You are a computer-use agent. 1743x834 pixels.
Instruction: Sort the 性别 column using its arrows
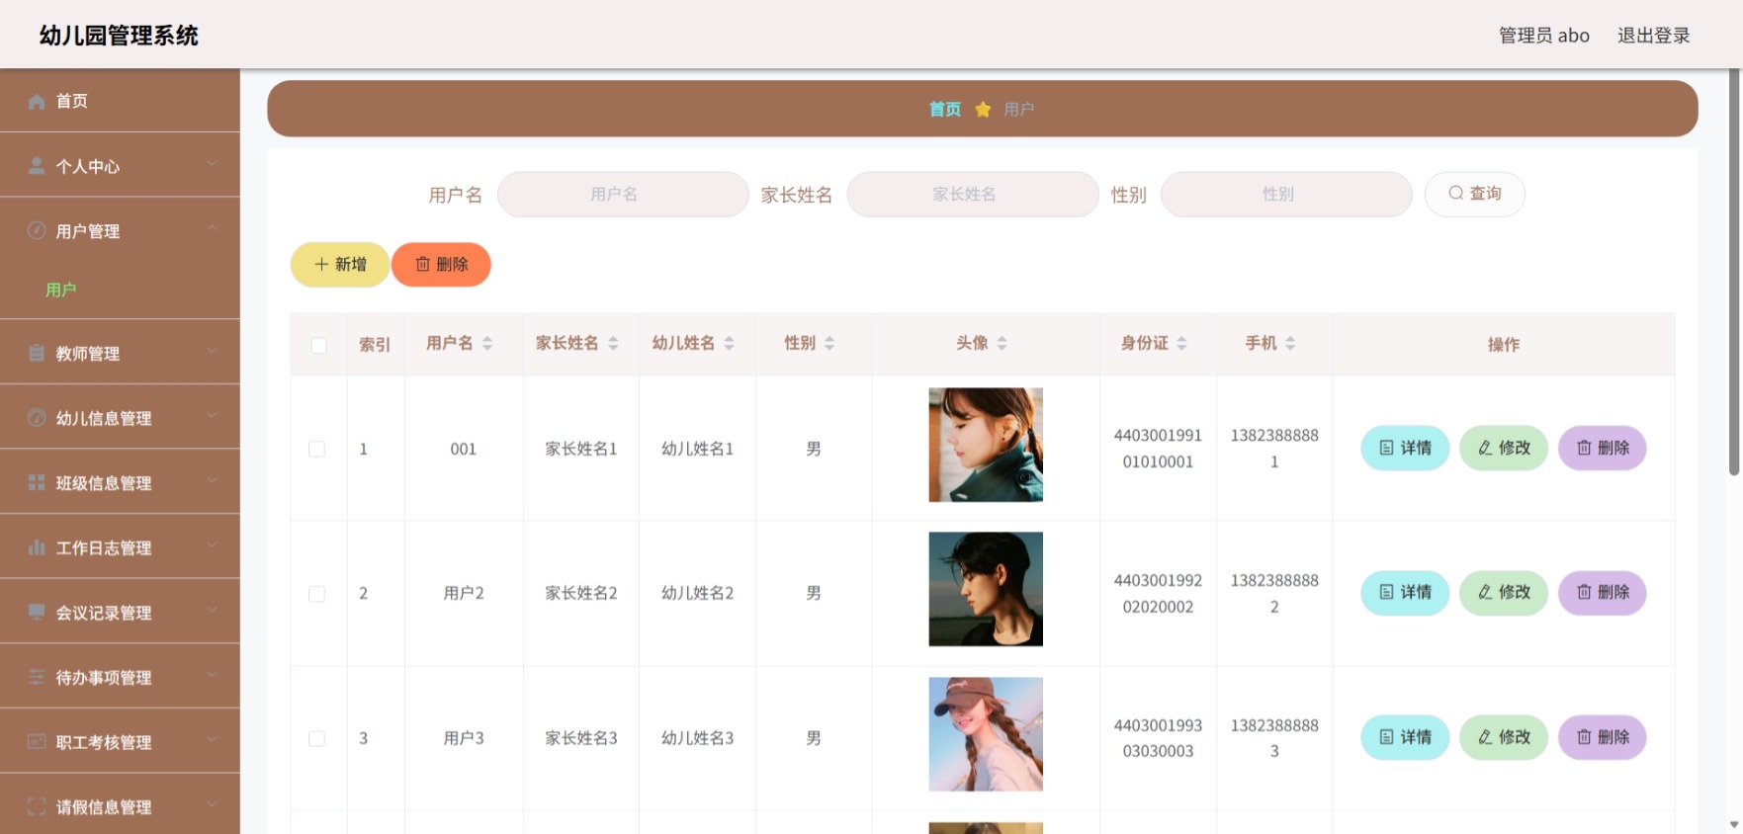[x=829, y=343]
